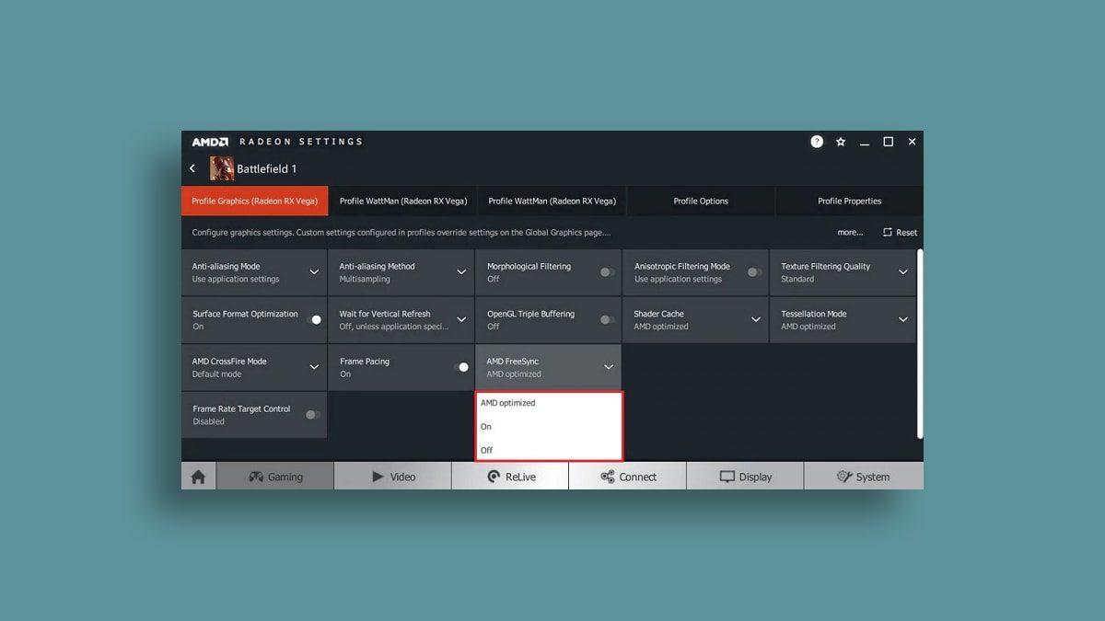The width and height of the screenshot is (1105, 621).
Task: Disable the Frame Pacing switch
Action: pyautogui.click(x=460, y=367)
